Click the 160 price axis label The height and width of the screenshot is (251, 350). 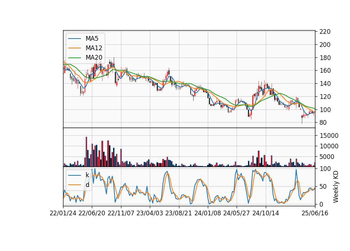[325, 71]
